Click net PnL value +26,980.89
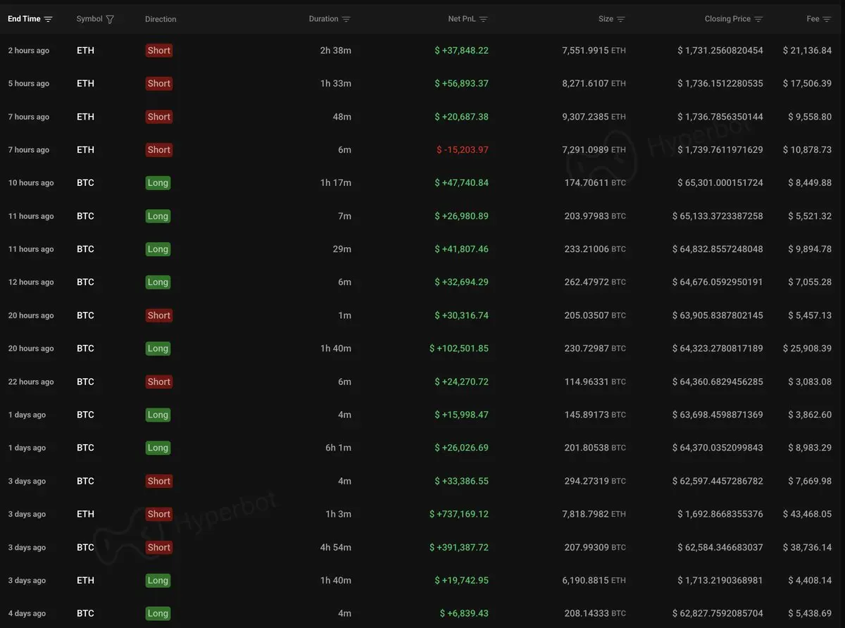Image resolution: width=845 pixels, height=628 pixels. click(x=461, y=216)
